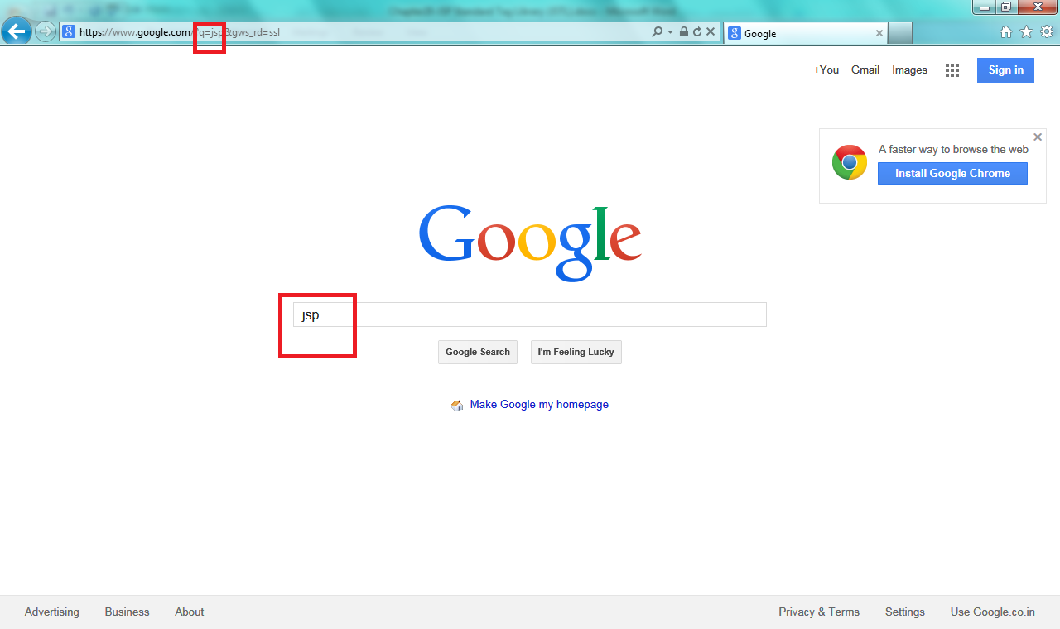Click the Install Google Chrome button
Image resolution: width=1060 pixels, height=629 pixels.
tap(952, 173)
